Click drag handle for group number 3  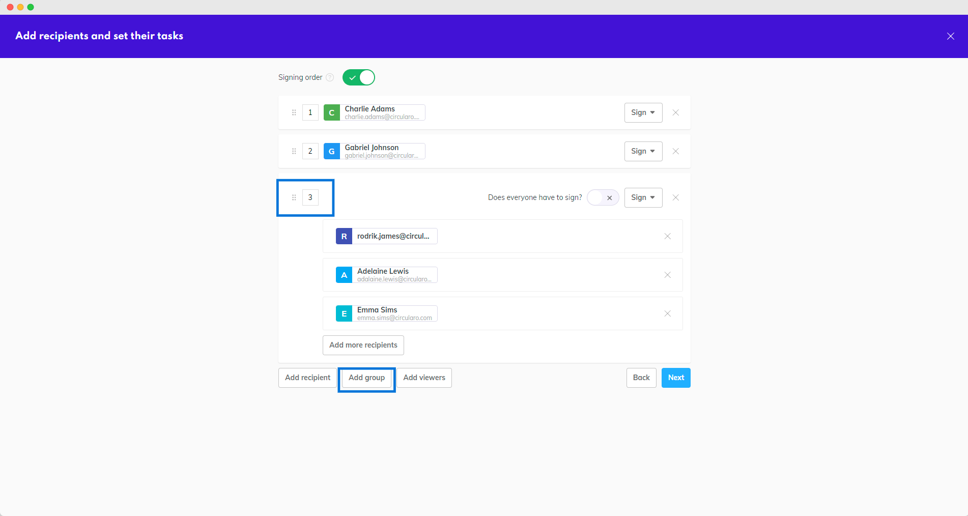point(294,197)
